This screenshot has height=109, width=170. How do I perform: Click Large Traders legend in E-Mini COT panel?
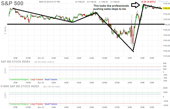37,104
